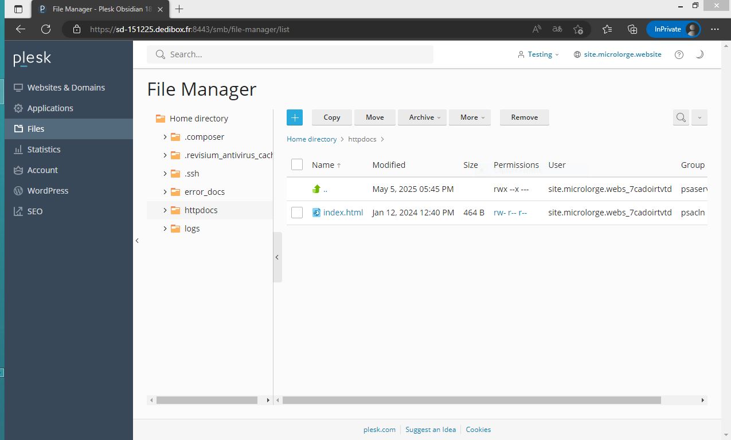Check the checkbox for index.html
The height and width of the screenshot is (440, 731).
297,212
